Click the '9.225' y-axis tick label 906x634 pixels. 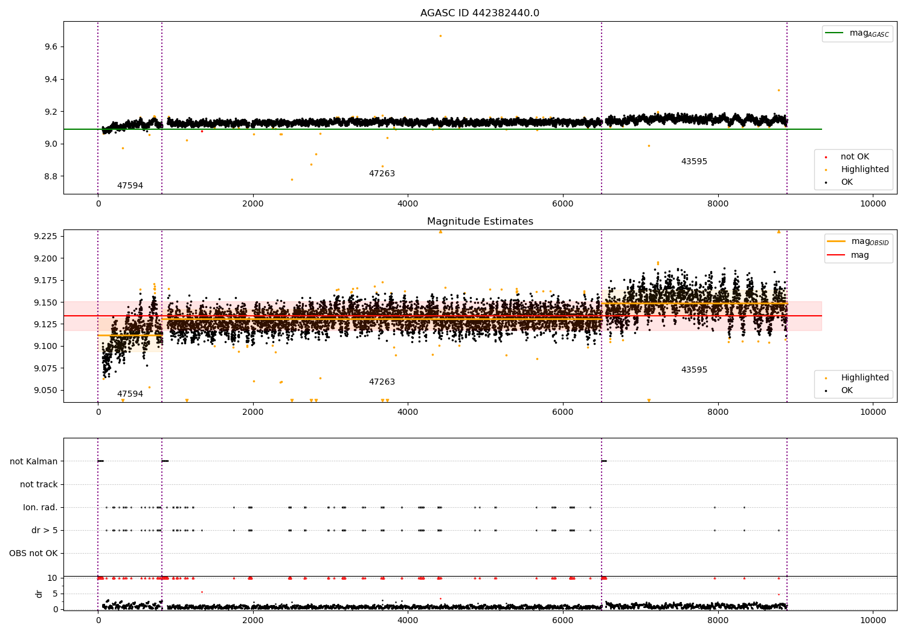(46, 236)
